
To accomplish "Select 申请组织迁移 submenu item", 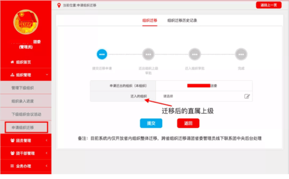I will point(26,127).
